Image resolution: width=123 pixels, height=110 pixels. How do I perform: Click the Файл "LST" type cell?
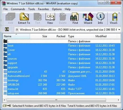point(75,89)
